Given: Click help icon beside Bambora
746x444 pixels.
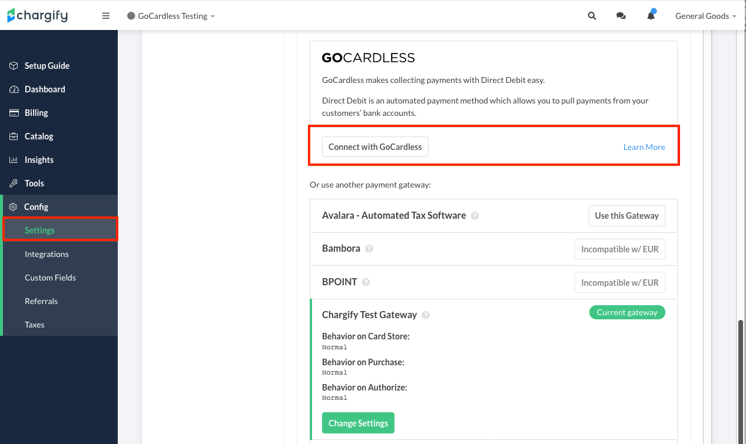Looking at the screenshot, I should (x=369, y=249).
